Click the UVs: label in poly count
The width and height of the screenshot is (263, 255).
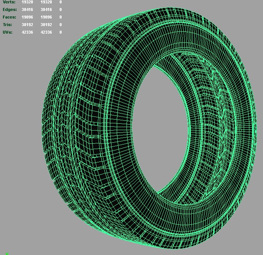coord(8,32)
